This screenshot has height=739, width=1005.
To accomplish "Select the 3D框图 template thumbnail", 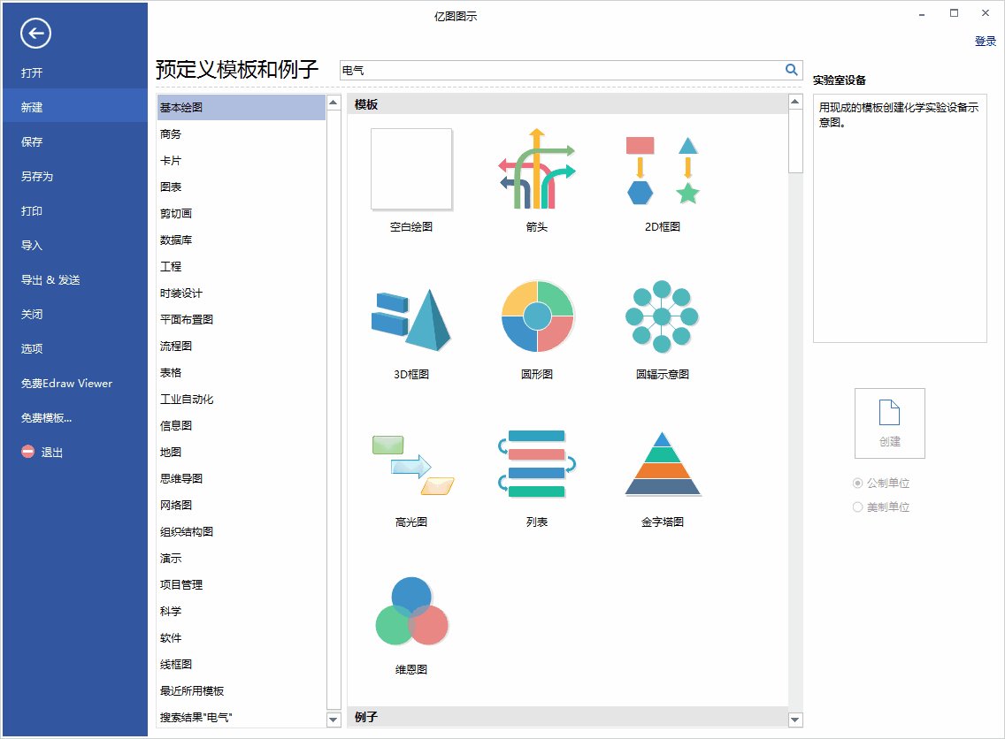I will [411, 318].
